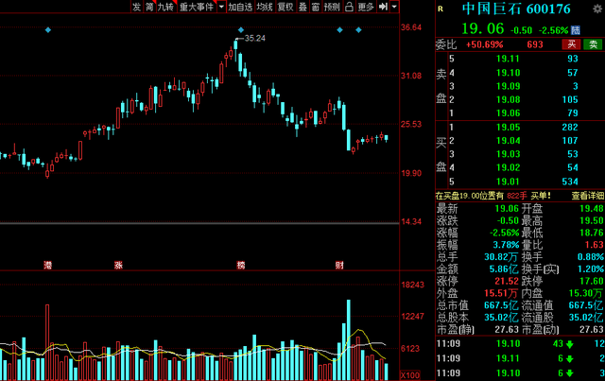Click the 发 toolbar button

[x=137, y=7]
